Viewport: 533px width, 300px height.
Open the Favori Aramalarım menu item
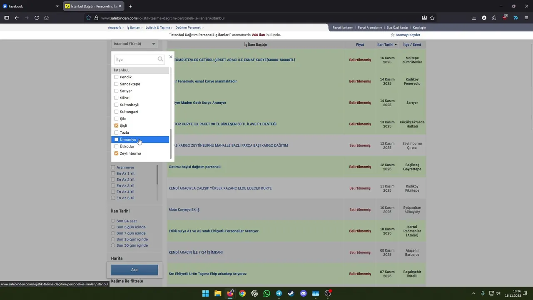(x=370, y=27)
